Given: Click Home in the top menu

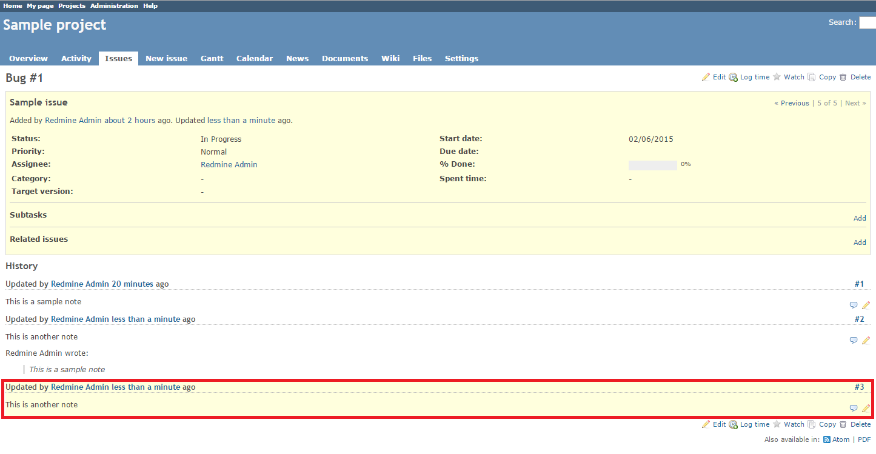Looking at the screenshot, I should pos(13,5).
